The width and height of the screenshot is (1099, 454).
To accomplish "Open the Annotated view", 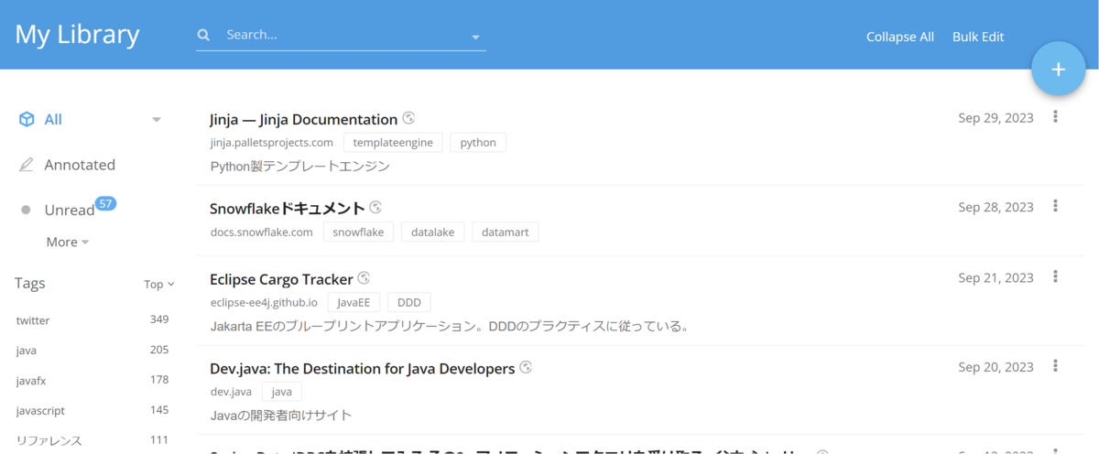I will click(80, 165).
